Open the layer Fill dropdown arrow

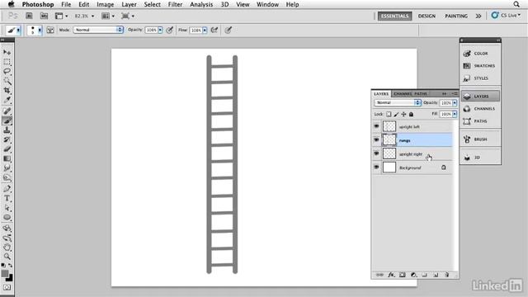455,114
